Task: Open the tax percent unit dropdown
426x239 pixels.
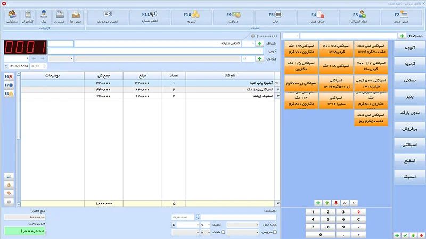Action: (x=205, y=232)
